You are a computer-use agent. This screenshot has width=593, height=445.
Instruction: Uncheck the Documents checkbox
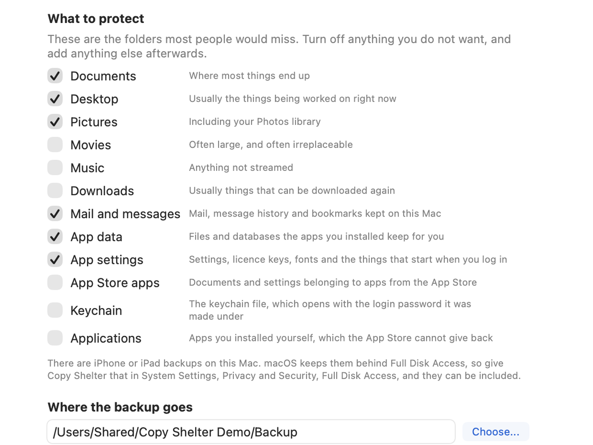pyautogui.click(x=55, y=76)
